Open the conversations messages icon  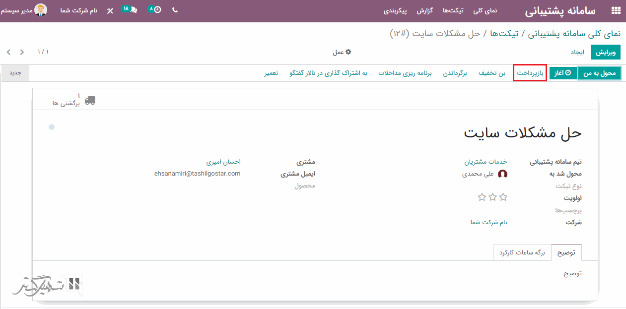click(x=130, y=9)
